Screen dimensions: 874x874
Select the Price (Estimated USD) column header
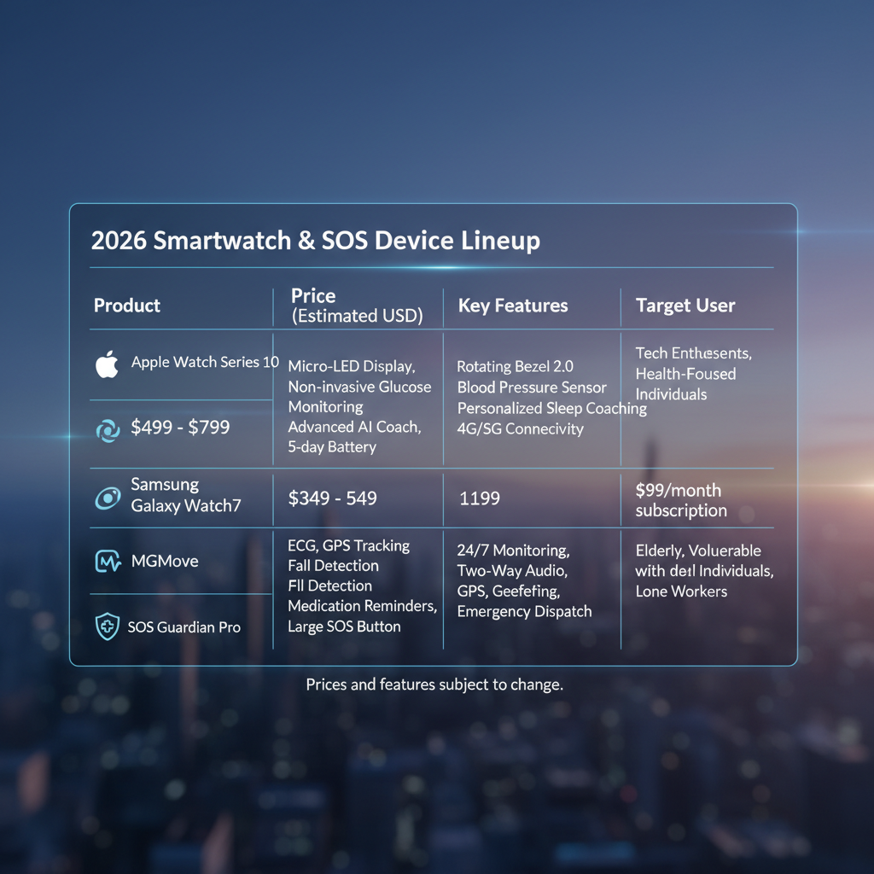click(356, 306)
